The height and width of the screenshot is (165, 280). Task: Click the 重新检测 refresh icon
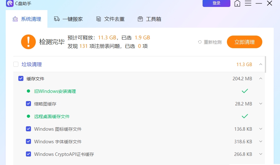pyautogui.click(x=200, y=42)
